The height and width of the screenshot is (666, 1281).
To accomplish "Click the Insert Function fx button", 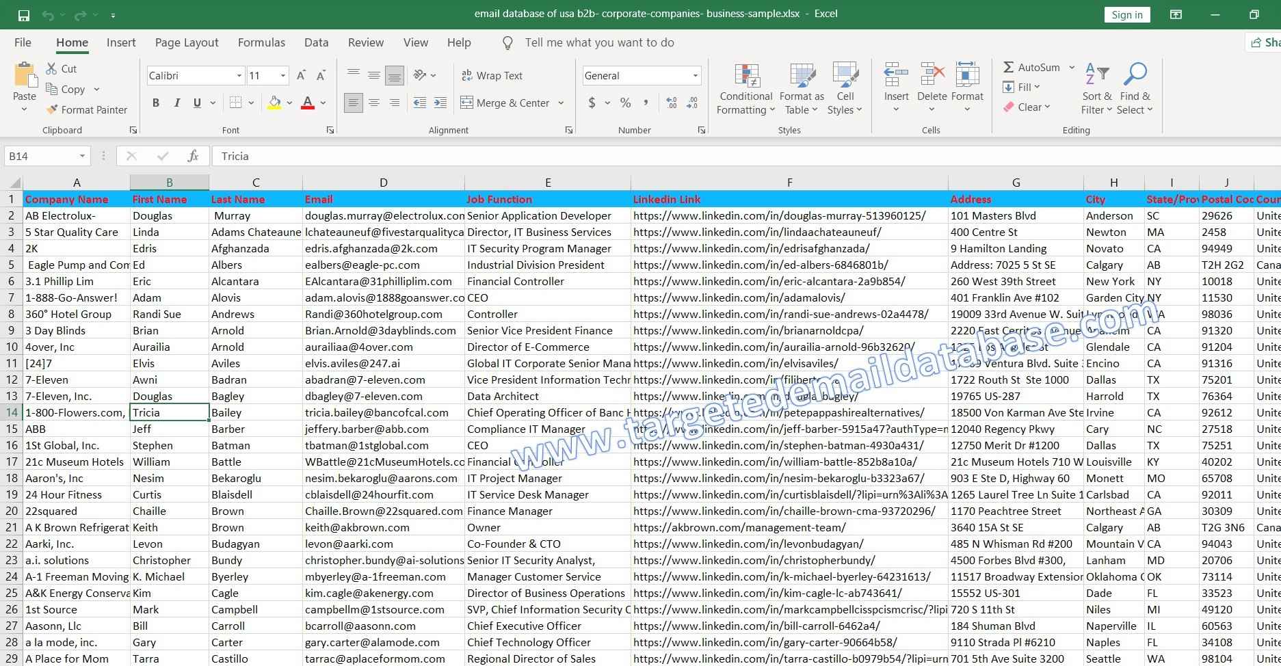I will click(193, 156).
